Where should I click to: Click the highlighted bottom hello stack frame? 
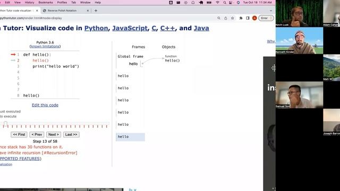tap(130, 137)
